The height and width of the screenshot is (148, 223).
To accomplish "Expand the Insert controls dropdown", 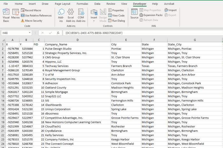I will tap(94, 18).
